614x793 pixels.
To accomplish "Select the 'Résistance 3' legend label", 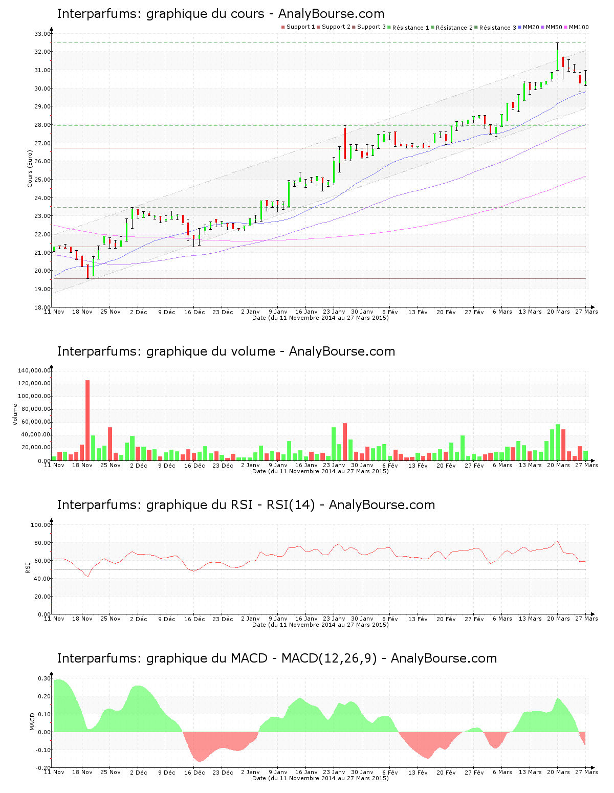I will 498,28.
